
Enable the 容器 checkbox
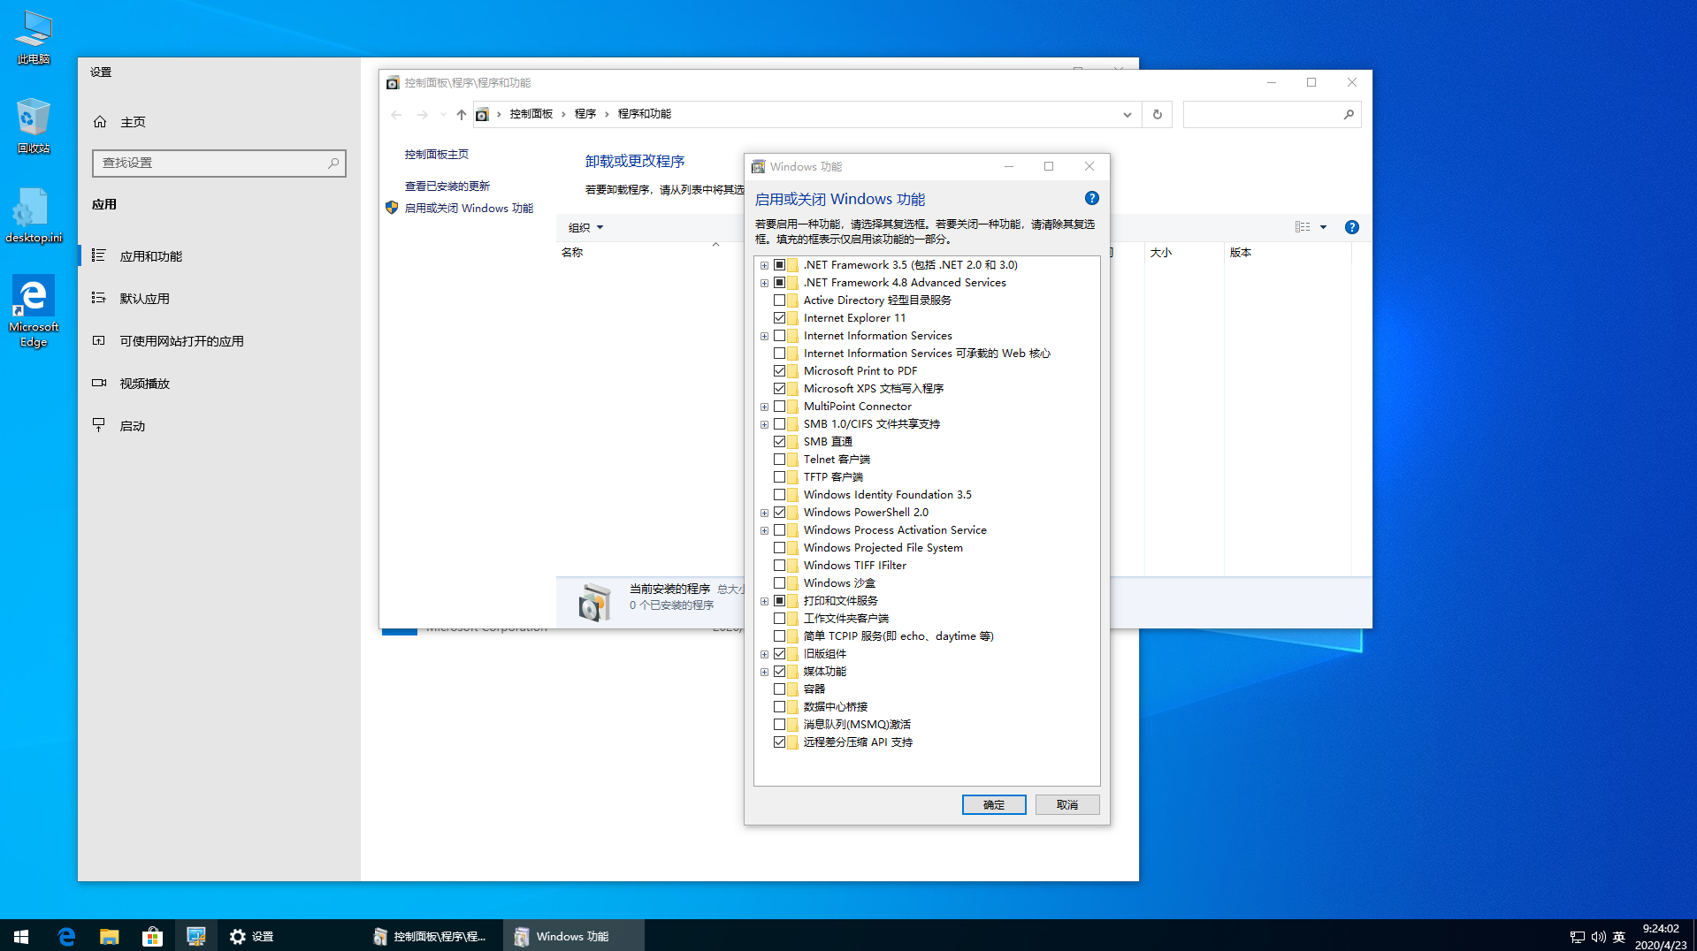[779, 689]
